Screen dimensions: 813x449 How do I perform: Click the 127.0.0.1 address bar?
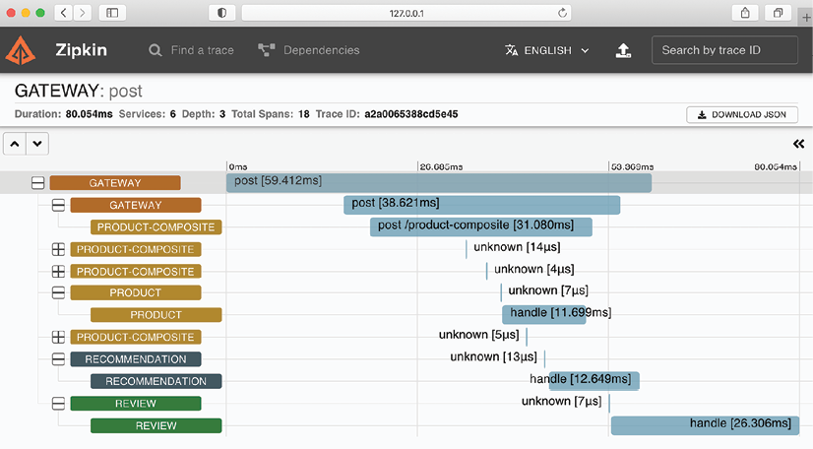tap(406, 13)
